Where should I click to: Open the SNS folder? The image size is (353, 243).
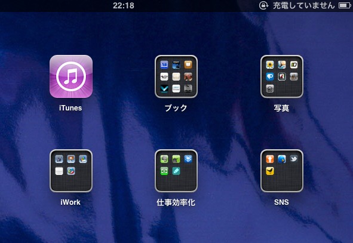(282, 171)
